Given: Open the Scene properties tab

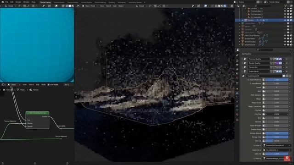Looking at the screenshot, I should point(237,74).
